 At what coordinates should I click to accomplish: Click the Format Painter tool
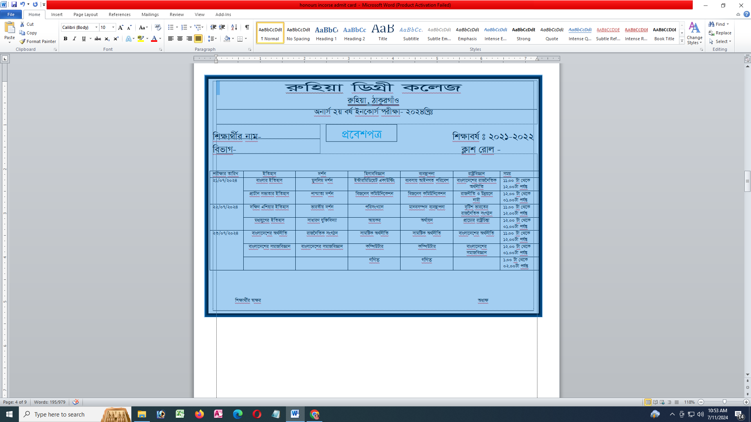(38, 41)
